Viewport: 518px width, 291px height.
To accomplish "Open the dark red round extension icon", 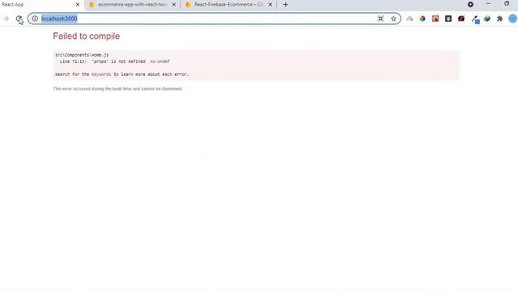I will (461, 19).
